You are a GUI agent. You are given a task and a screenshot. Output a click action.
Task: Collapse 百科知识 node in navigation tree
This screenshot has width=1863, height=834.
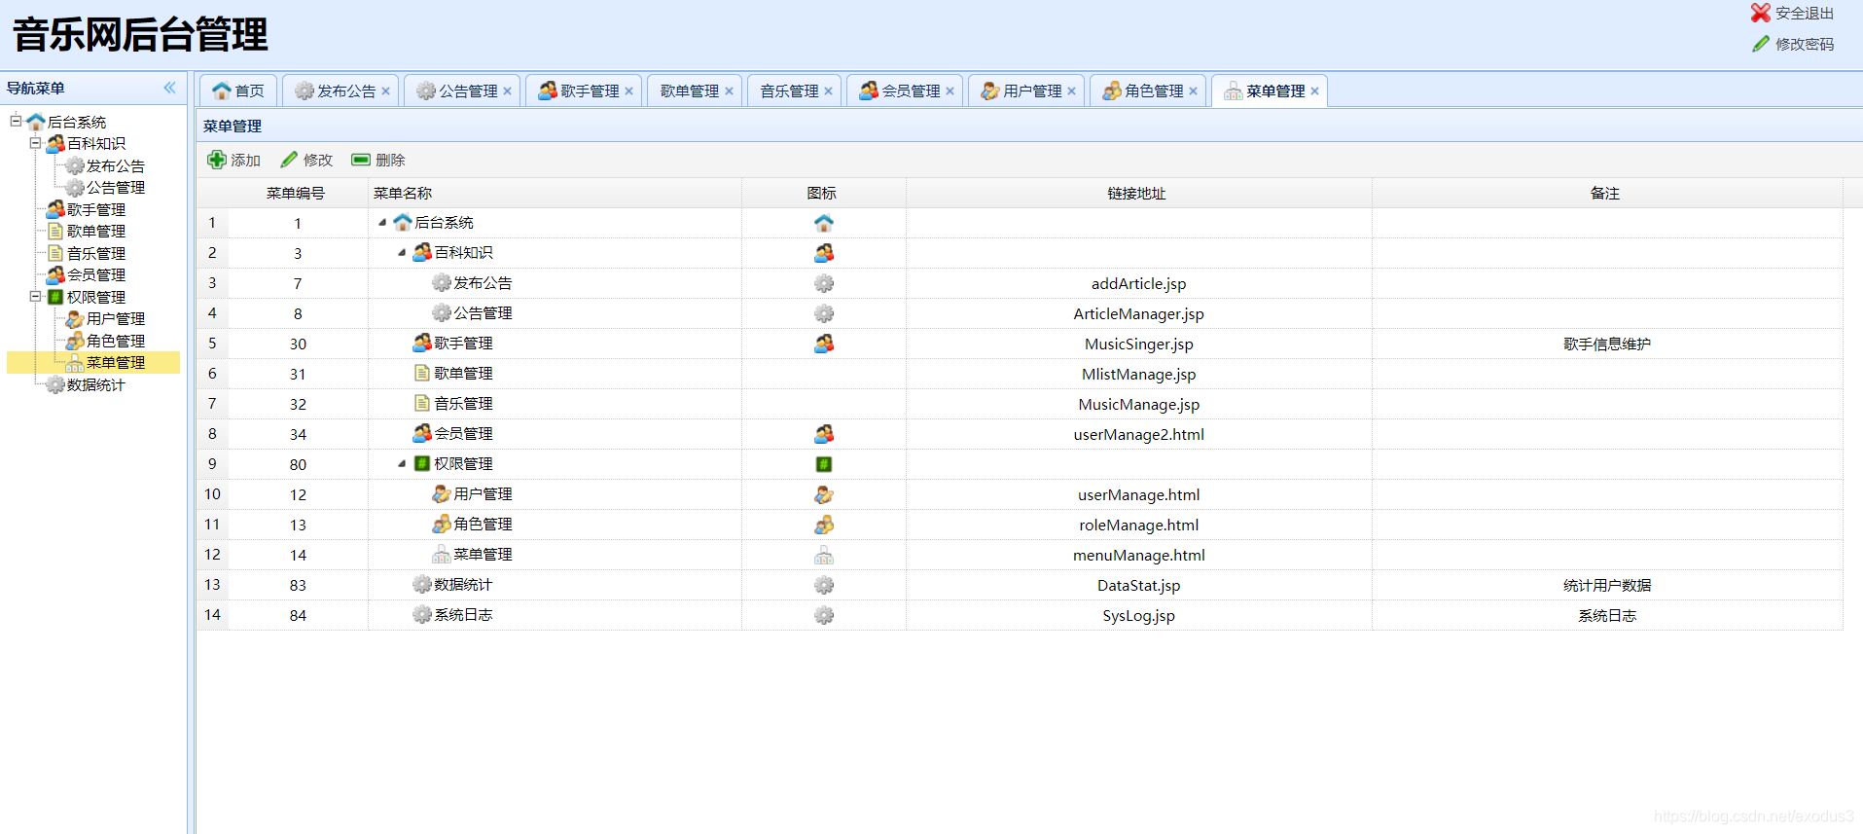tap(35, 143)
